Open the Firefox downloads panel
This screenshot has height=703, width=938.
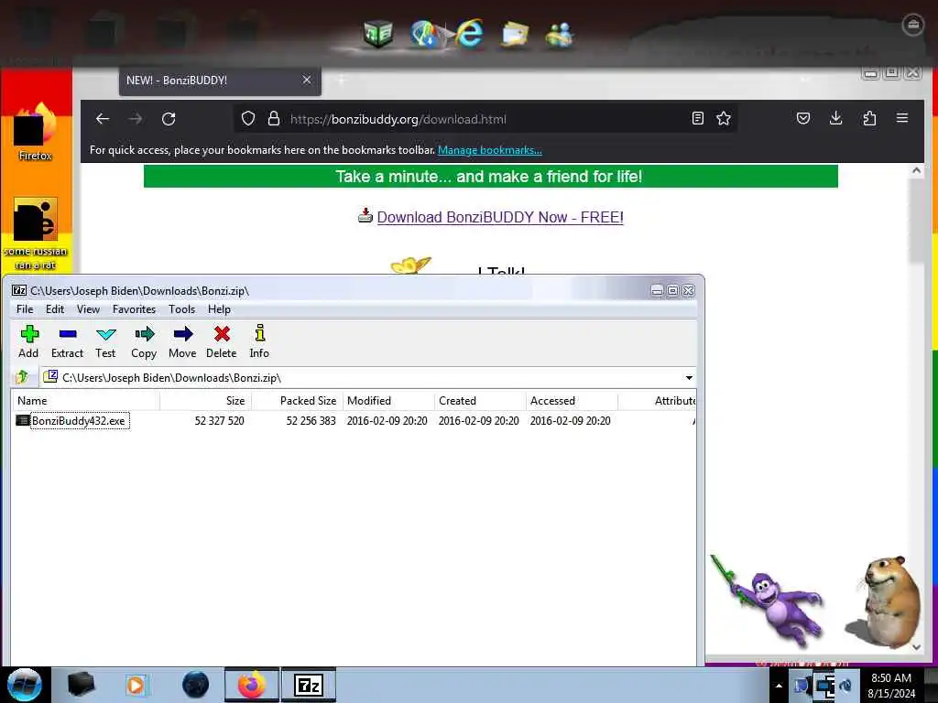coord(835,118)
